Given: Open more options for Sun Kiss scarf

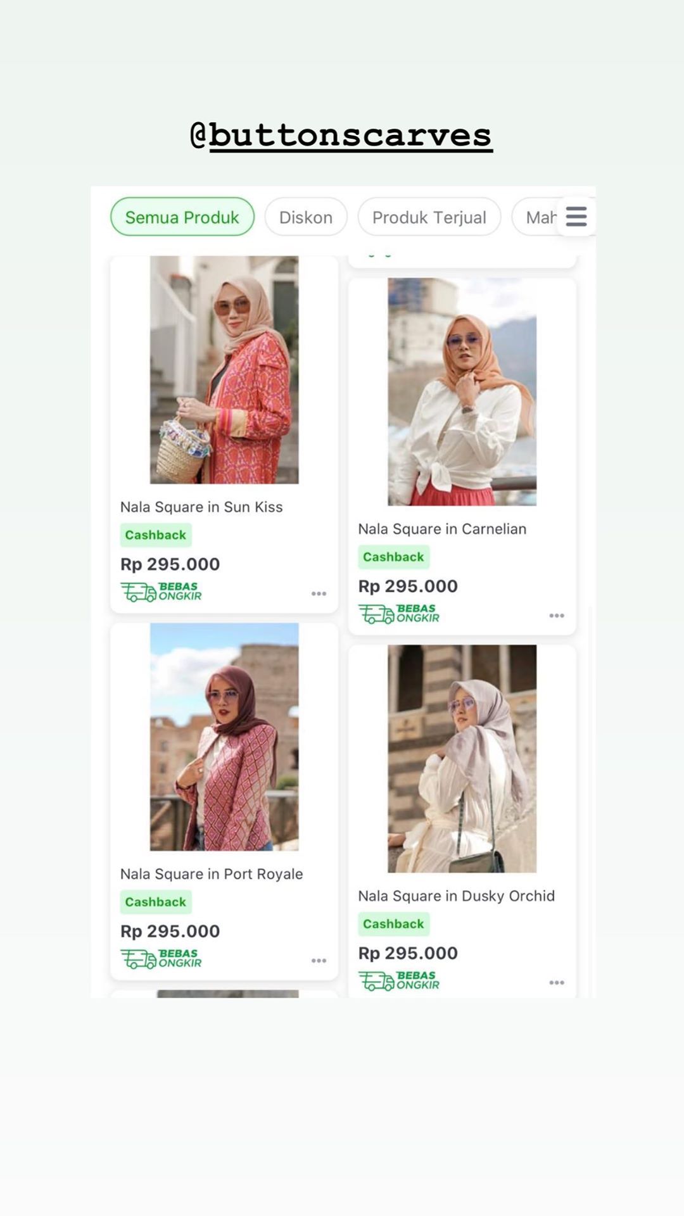Looking at the screenshot, I should 319,593.
